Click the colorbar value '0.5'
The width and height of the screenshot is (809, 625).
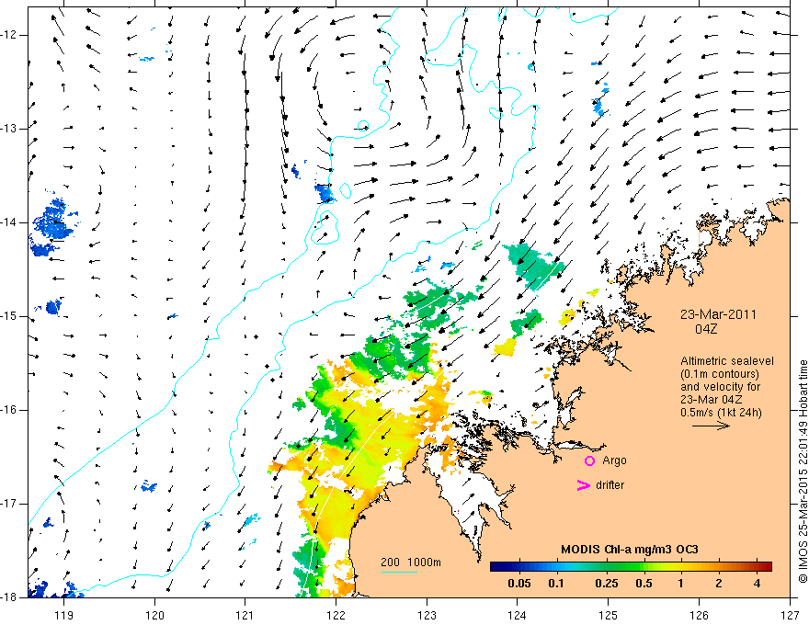(x=644, y=584)
